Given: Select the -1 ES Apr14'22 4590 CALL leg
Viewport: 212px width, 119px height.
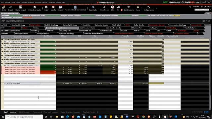Looking at the screenshot, I should click(20, 73).
